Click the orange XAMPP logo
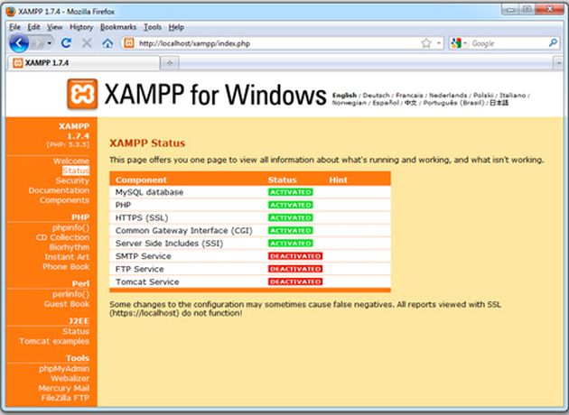 tap(82, 94)
